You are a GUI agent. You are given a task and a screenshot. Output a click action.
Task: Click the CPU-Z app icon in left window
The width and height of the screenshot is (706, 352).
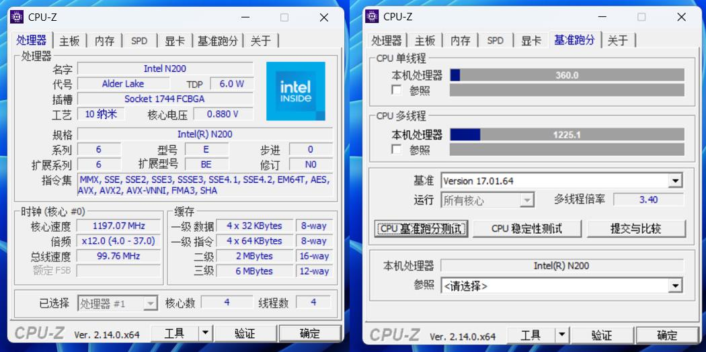coord(17,17)
